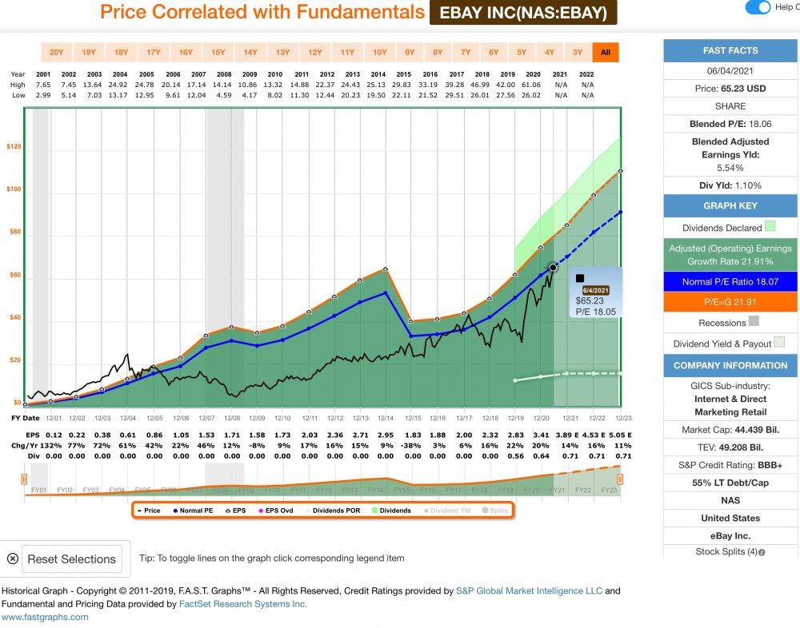This screenshot has height=628, width=800.
Task: Click the left handle of range slider
Action: (24, 479)
